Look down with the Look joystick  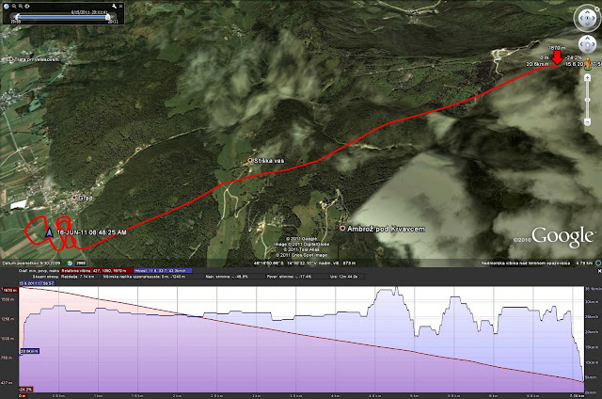[587, 24]
